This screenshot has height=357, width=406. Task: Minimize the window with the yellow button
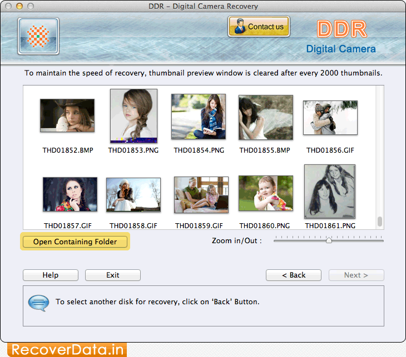click(19, 6)
